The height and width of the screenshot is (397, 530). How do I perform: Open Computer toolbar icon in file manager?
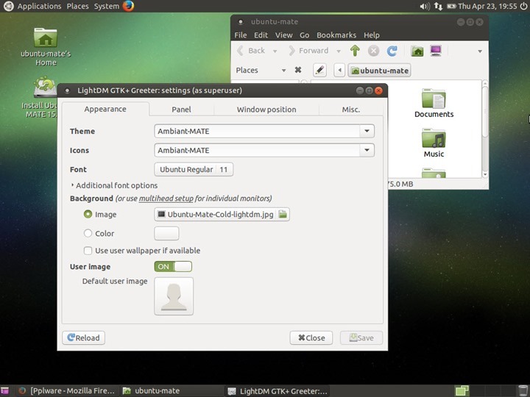coord(436,51)
